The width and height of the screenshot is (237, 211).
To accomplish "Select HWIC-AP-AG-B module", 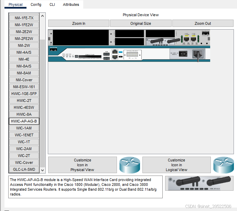I will (x=24, y=121).
